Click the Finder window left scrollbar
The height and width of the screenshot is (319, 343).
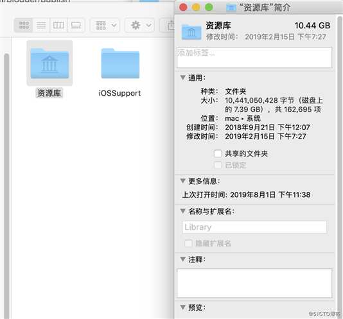(x=6, y=186)
